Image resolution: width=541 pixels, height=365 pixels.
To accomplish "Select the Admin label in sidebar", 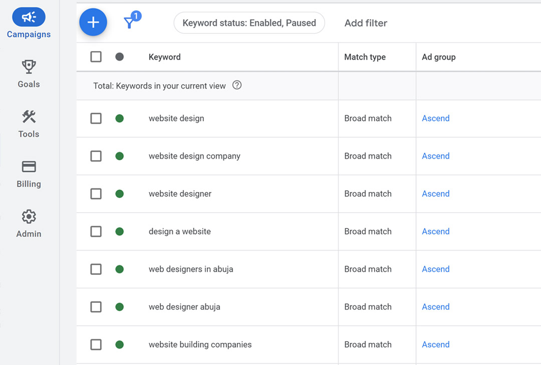I will pos(29,234).
